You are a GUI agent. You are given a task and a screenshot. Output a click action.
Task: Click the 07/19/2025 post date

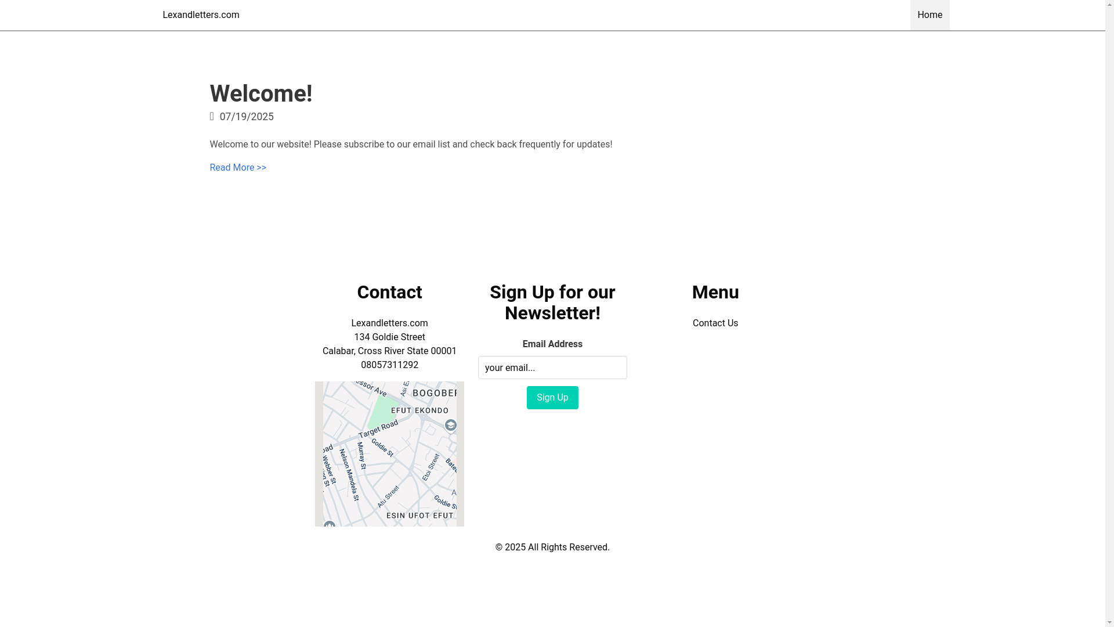247,117
